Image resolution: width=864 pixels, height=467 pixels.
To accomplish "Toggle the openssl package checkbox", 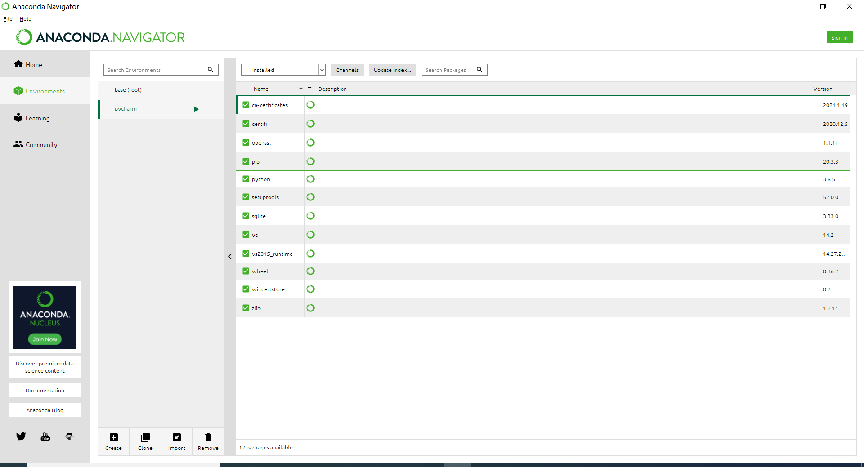I will (x=246, y=142).
